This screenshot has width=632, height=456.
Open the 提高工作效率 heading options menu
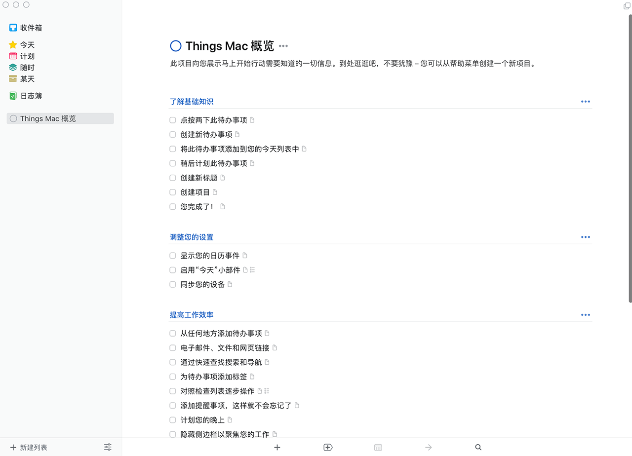586,315
